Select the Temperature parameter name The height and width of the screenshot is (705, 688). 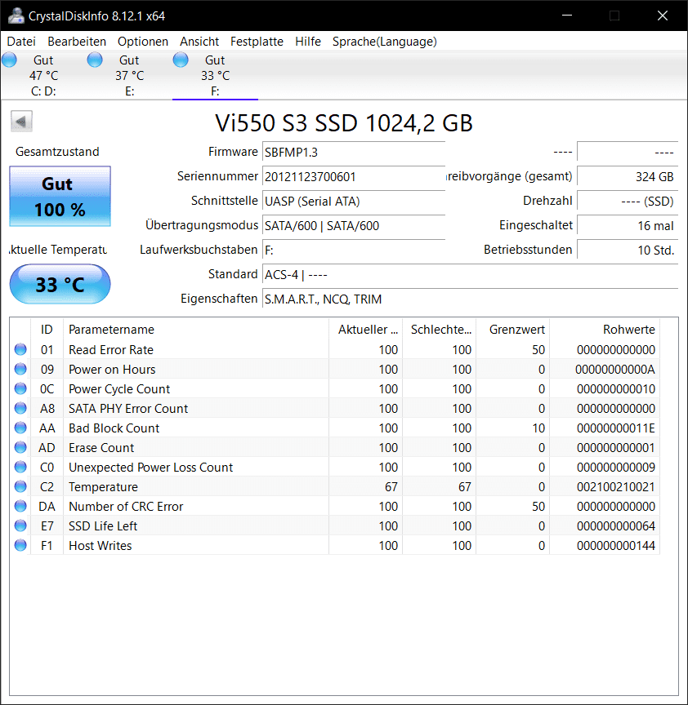click(103, 487)
